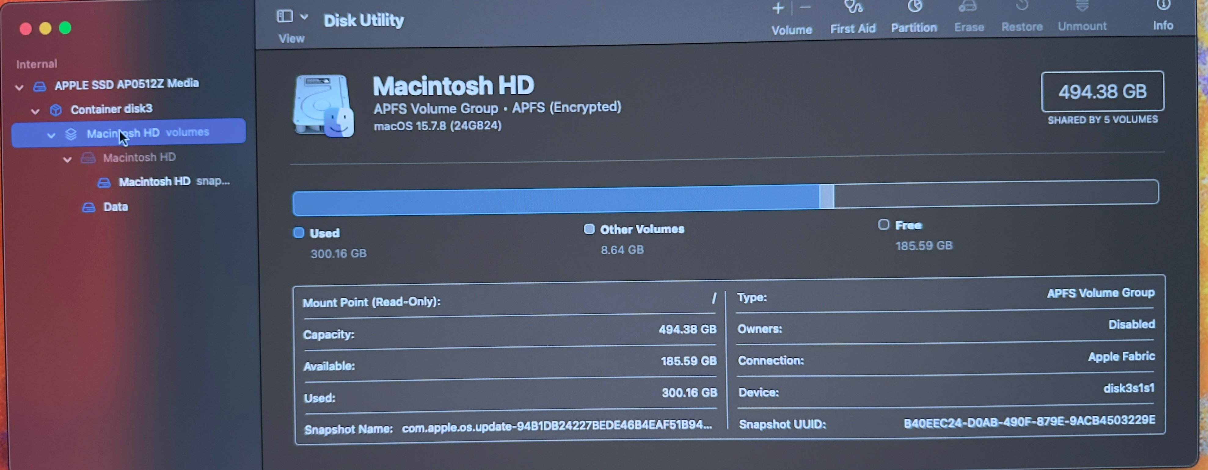The image size is (1208, 470).
Task: Click the Owners Disabled value
Action: click(x=1132, y=325)
